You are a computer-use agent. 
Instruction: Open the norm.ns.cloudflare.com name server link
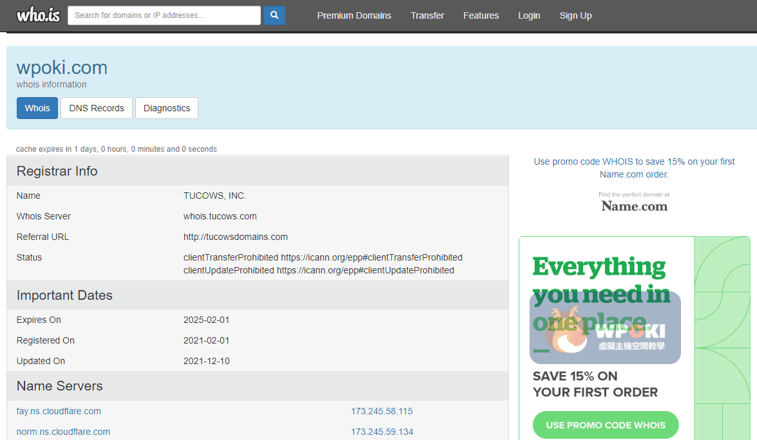tap(63, 432)
